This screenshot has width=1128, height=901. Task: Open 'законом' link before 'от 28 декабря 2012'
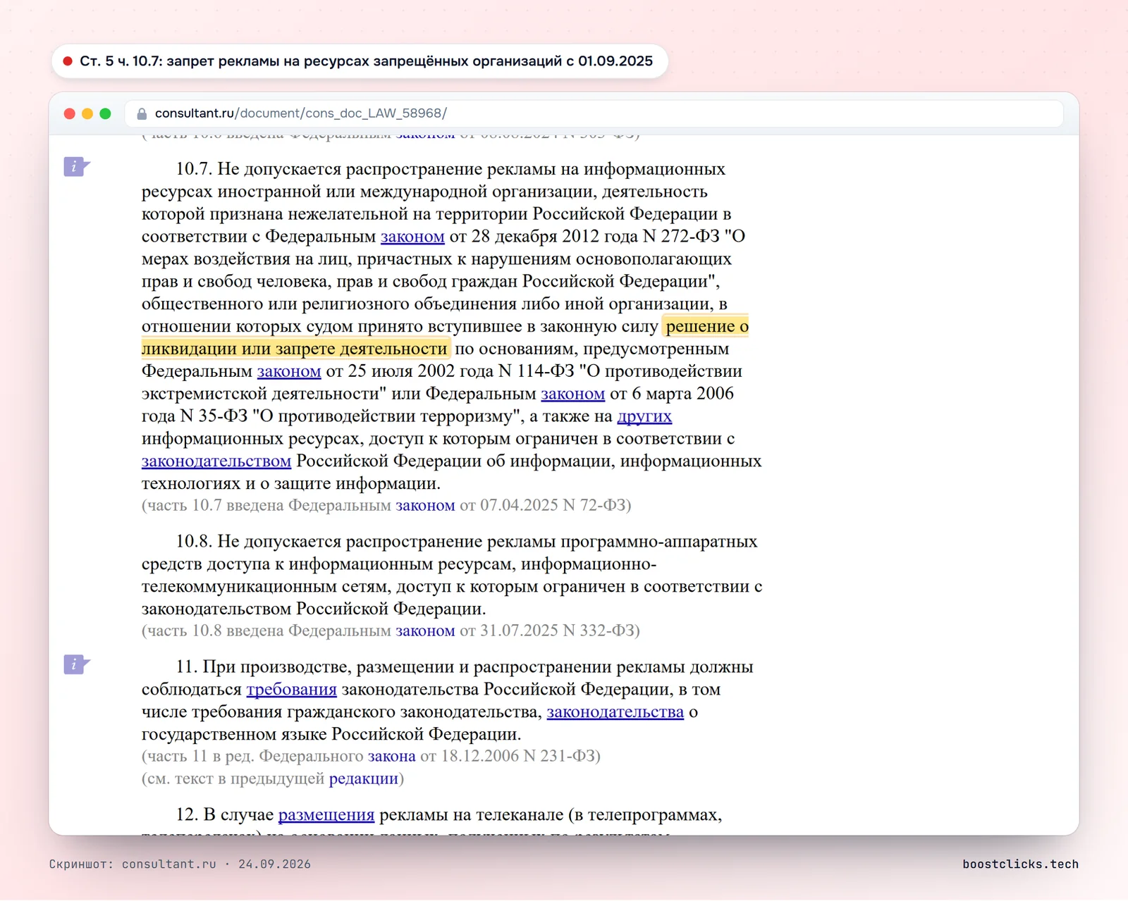[x=412, y=237]
